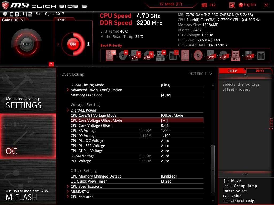The width and height of the screenshot is (274, 205).
Task: Expand Advanced DRAM Configuration submenu
Action: click(137, 90)
